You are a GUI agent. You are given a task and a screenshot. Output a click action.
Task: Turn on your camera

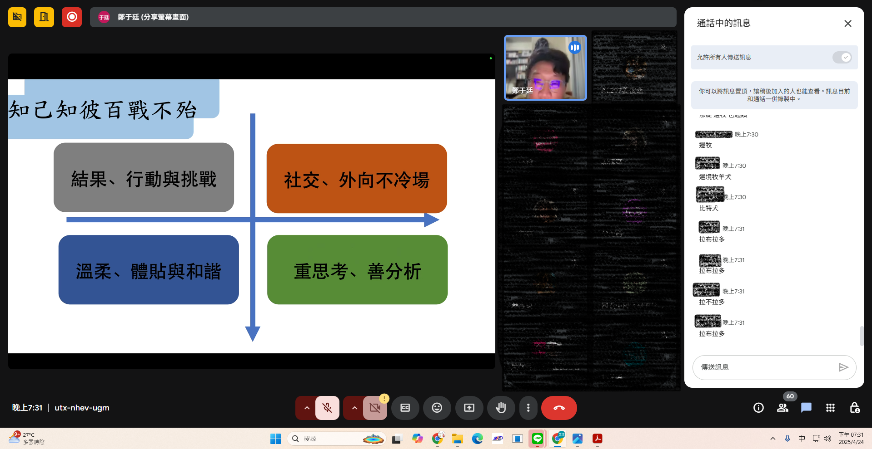375,408
